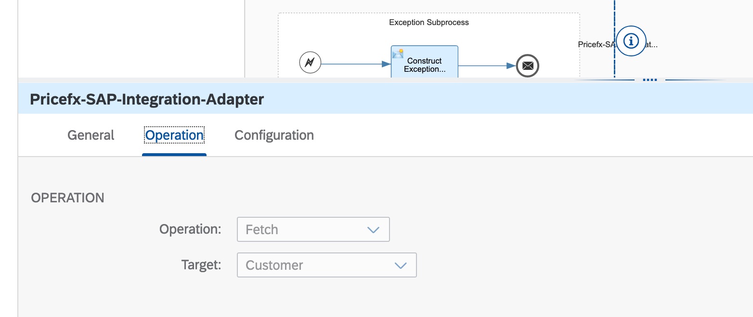Open the Configuration tab
Viewport: 753px width, 317px height.
point(274,135)
